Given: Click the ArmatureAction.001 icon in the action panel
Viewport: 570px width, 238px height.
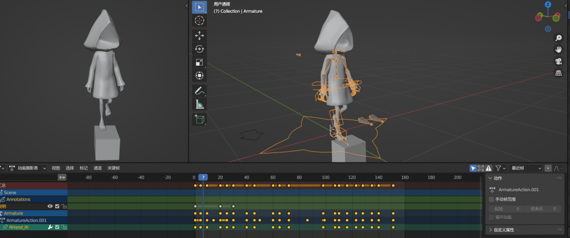Looking at the screenshot, I should [493, 190].
